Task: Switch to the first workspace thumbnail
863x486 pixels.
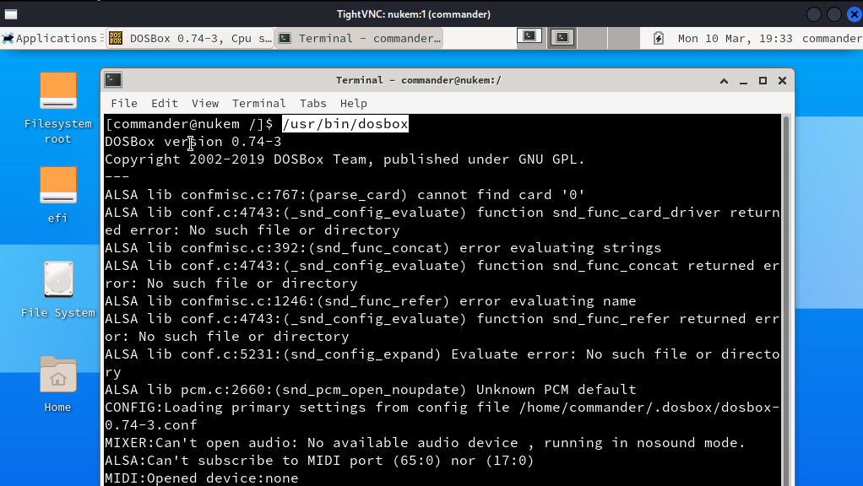Action: [529, 38]
